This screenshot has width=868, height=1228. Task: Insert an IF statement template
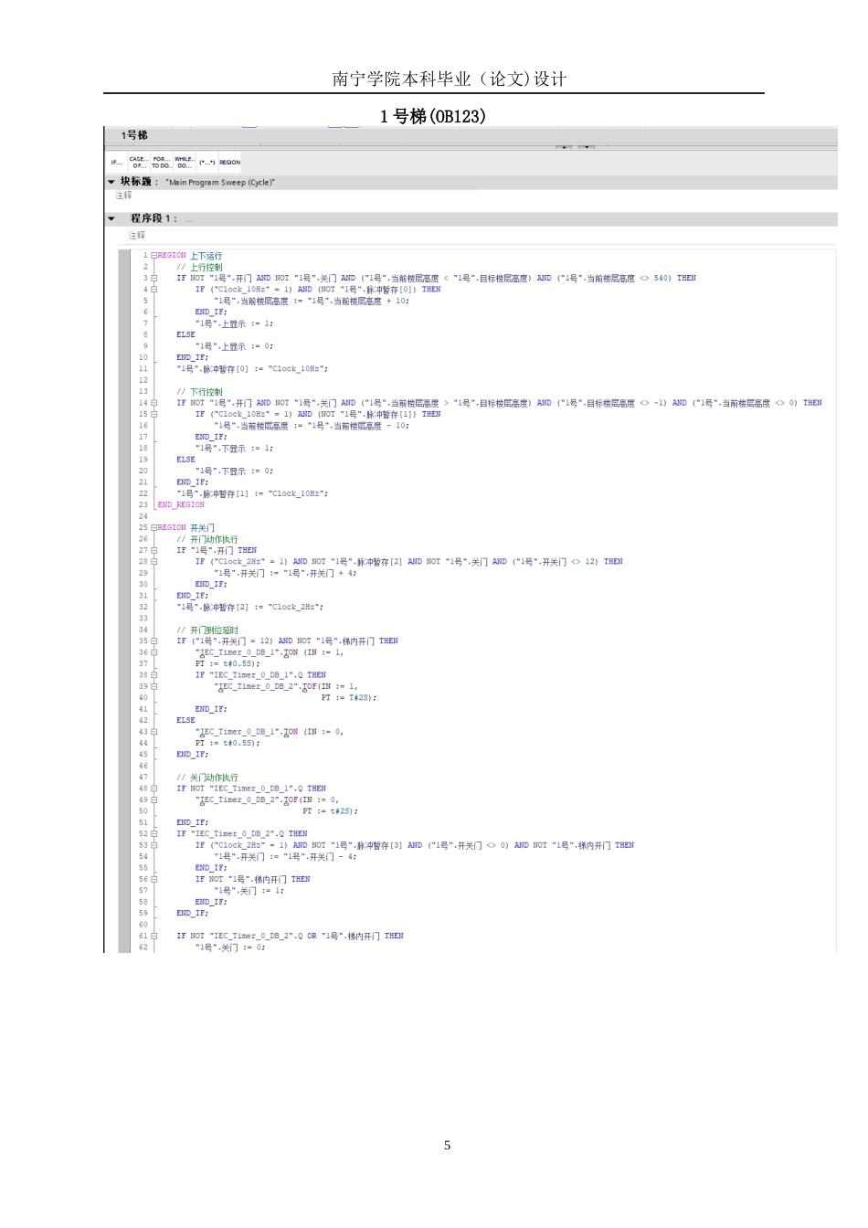[x=116, y=163]
